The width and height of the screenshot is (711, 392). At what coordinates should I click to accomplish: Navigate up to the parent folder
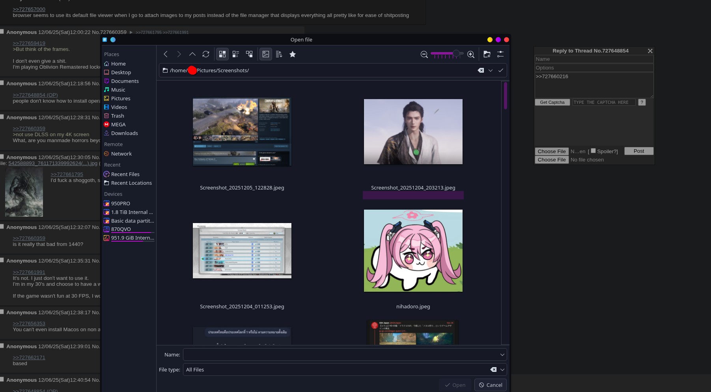click(192, 54)
